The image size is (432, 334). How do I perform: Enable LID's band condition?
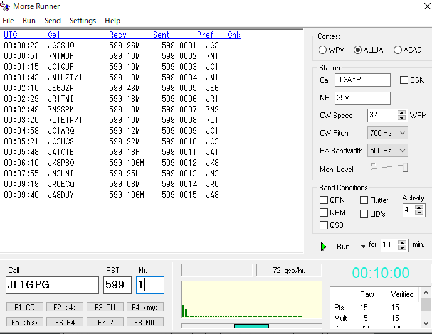tap(364, 213)
